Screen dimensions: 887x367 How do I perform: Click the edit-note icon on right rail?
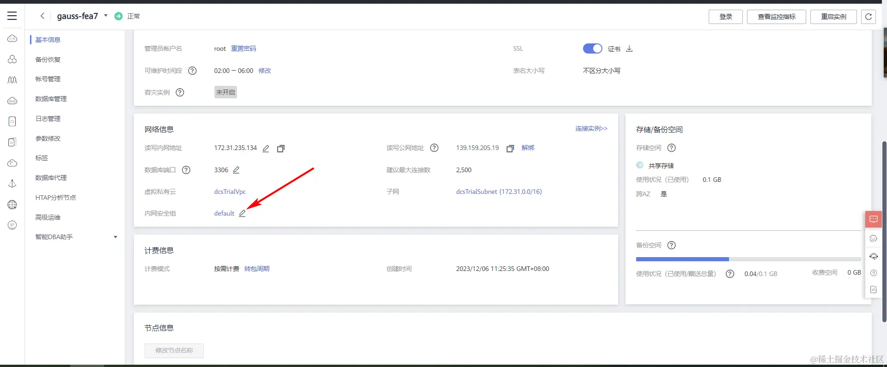[x=874, y=289]
